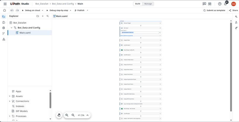Undo the last action
This screenshot has width=239, height=122.
click(12, 10)
